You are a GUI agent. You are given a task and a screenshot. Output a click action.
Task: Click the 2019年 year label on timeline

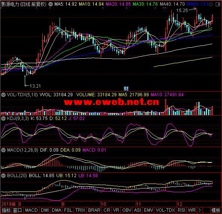(9, 204)
